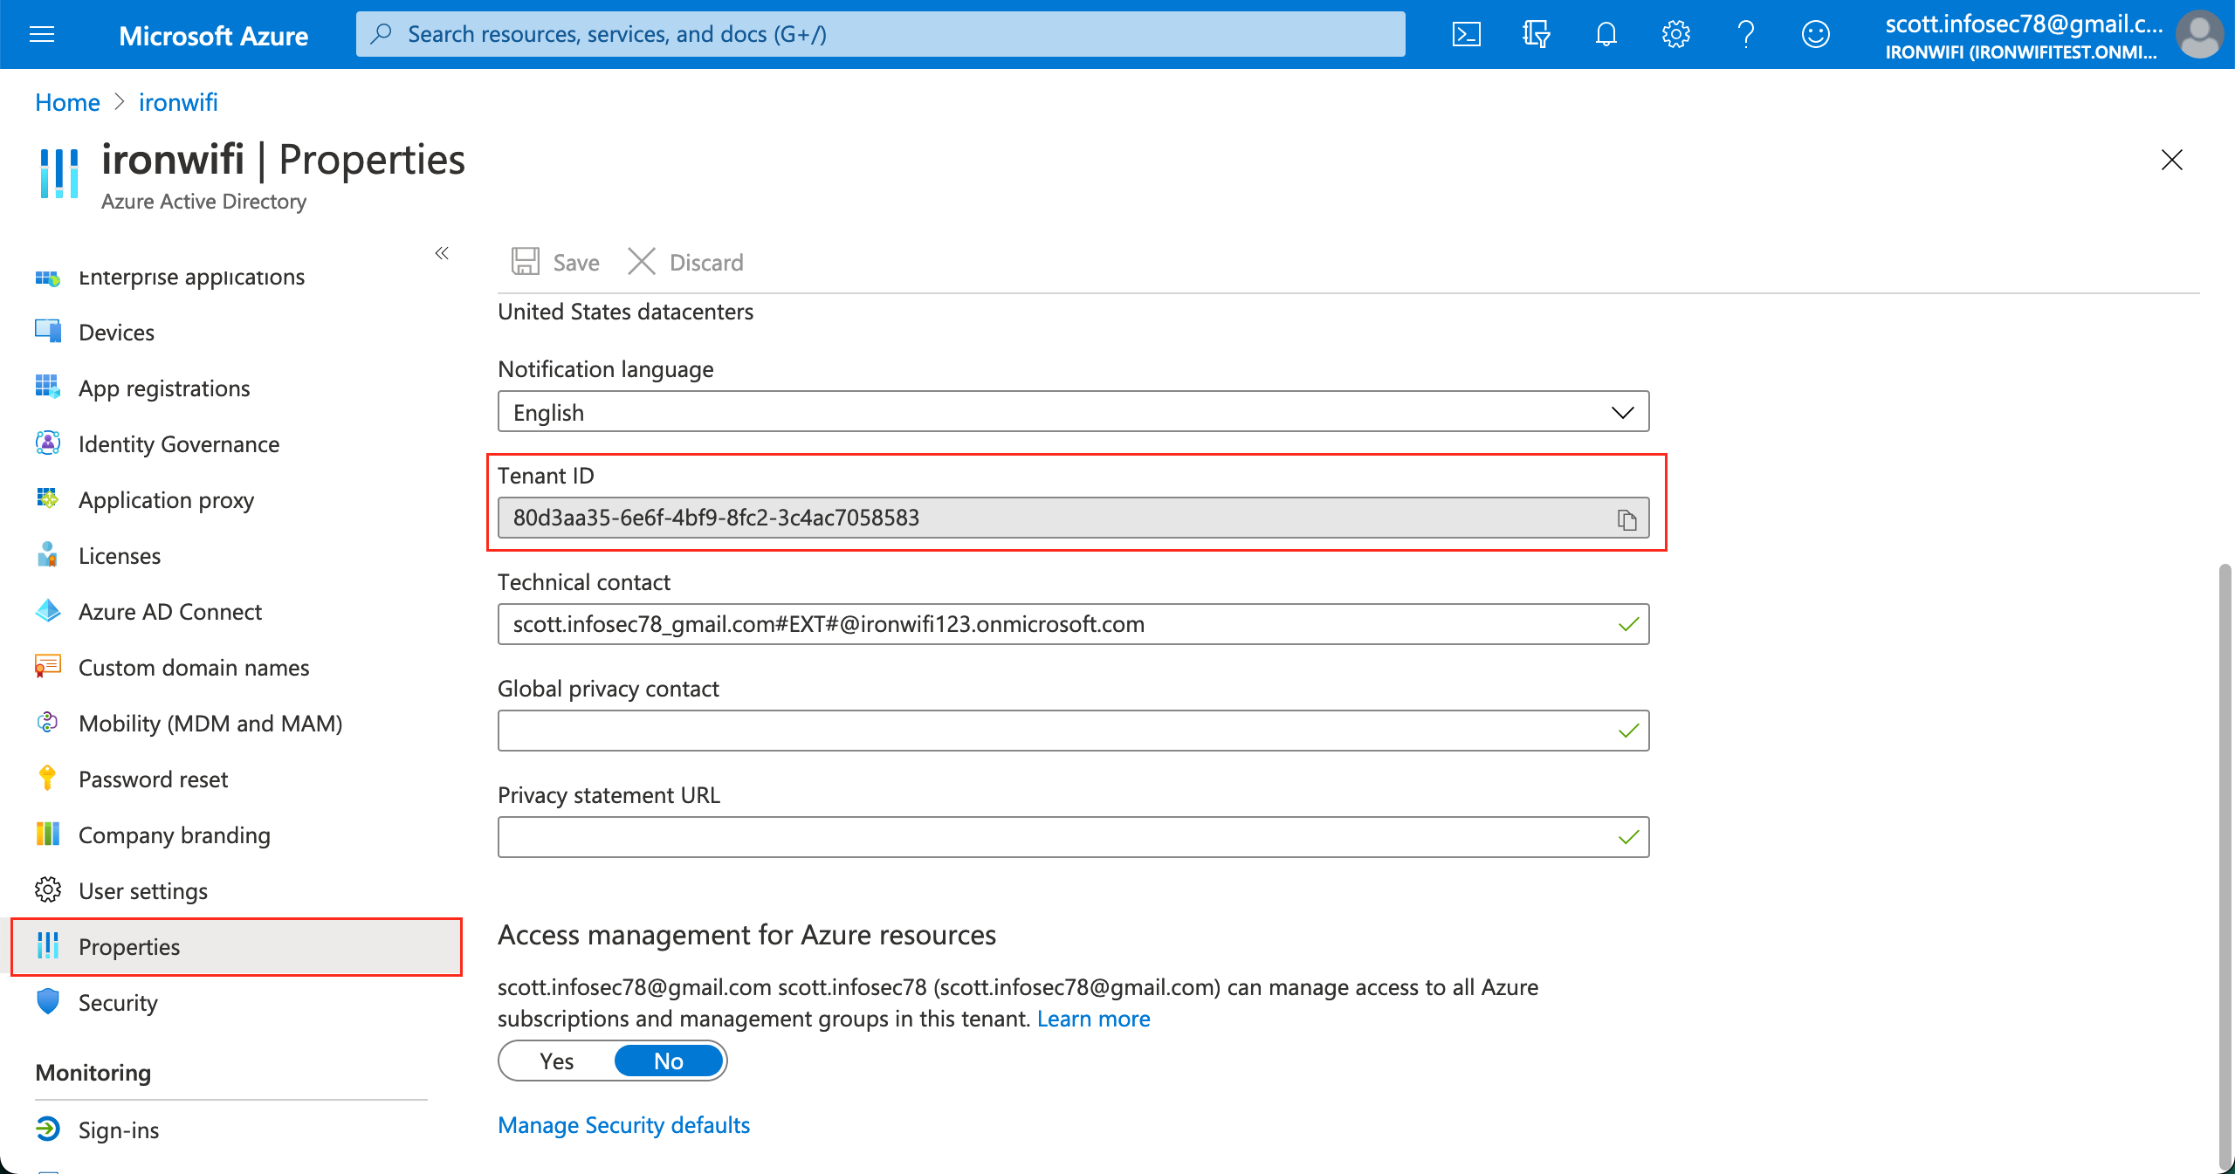Open the Directories and subscriptions filter
The width and height of the screenshot is (2235, 1174).
pyautogui.click(x=1536, y=34)
